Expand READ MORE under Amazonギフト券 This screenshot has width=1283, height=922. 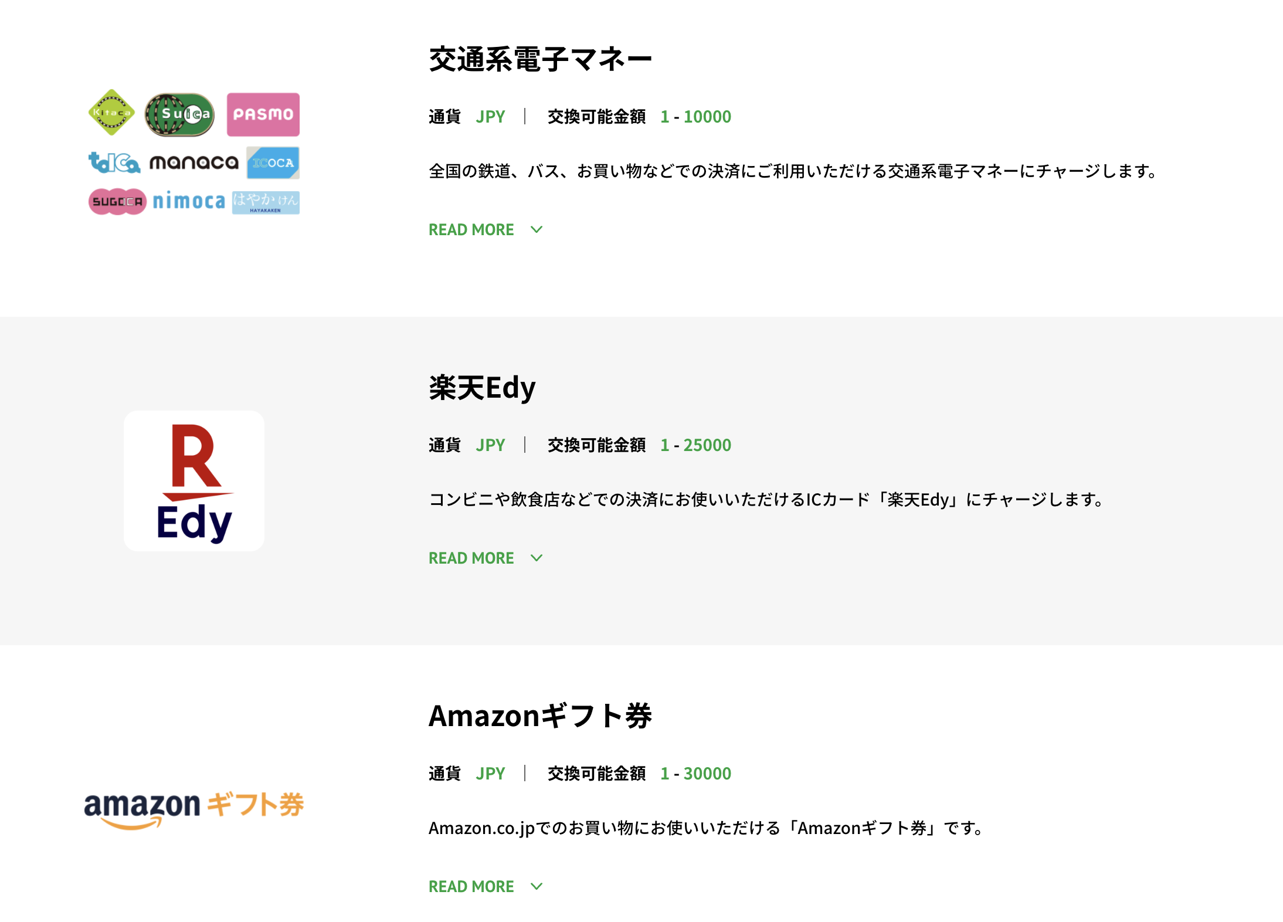pyautogui.click(x=486, y=887)
